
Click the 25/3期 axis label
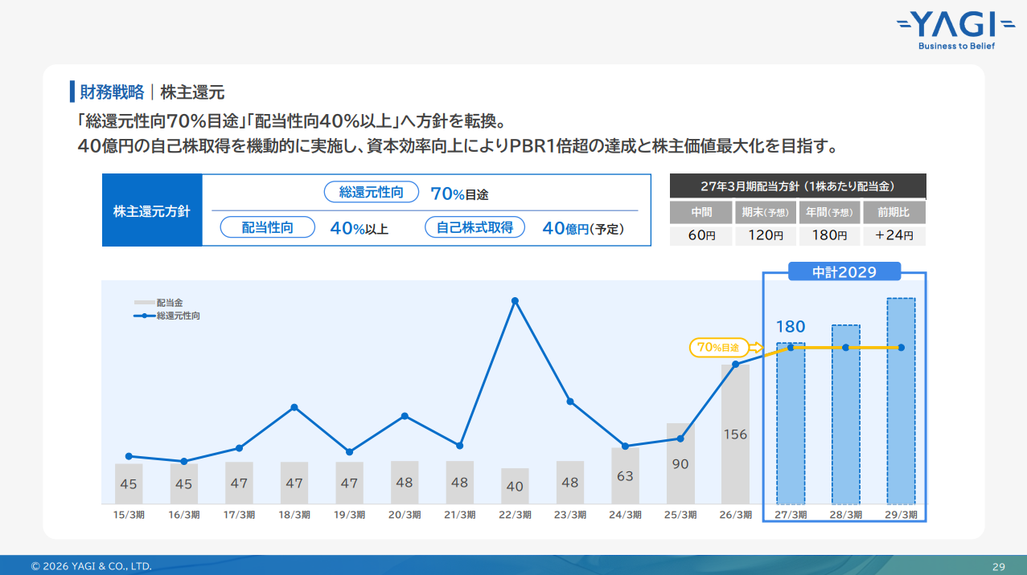680,516
